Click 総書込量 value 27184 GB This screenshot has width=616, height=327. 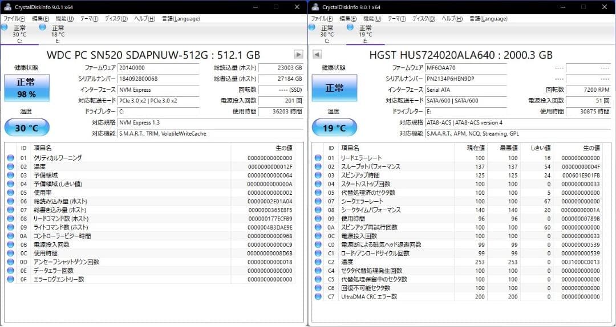click(x=281, y=79)
